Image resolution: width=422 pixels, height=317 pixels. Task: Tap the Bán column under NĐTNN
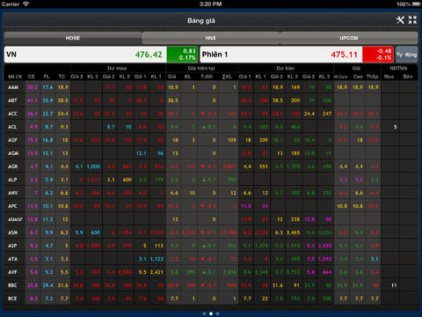click(408, 77)
